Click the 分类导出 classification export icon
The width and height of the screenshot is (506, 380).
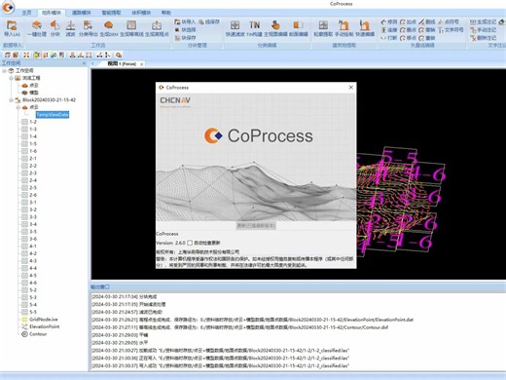88,28
